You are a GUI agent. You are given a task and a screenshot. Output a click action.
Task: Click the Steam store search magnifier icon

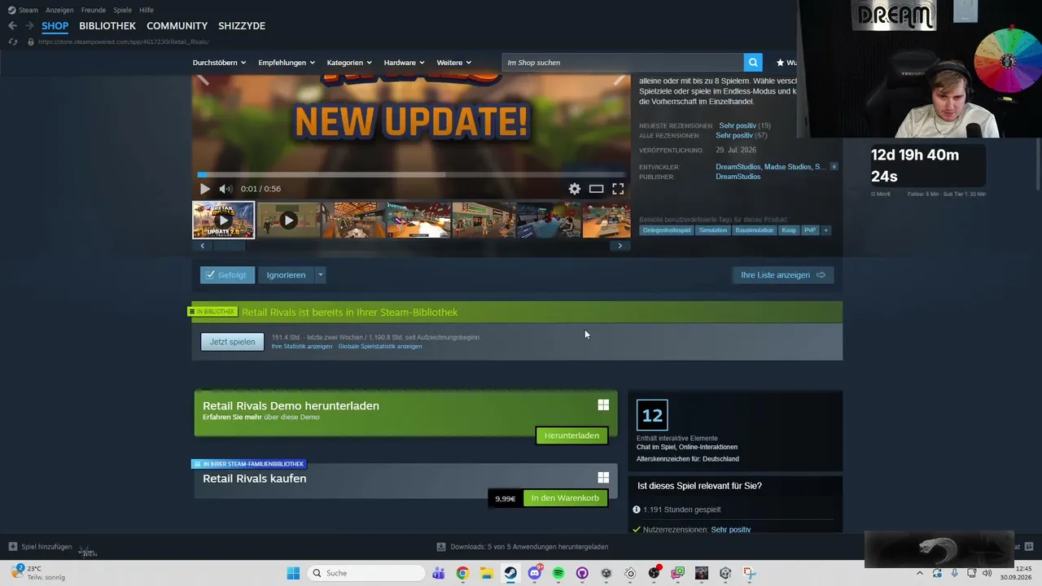(753, 62)
